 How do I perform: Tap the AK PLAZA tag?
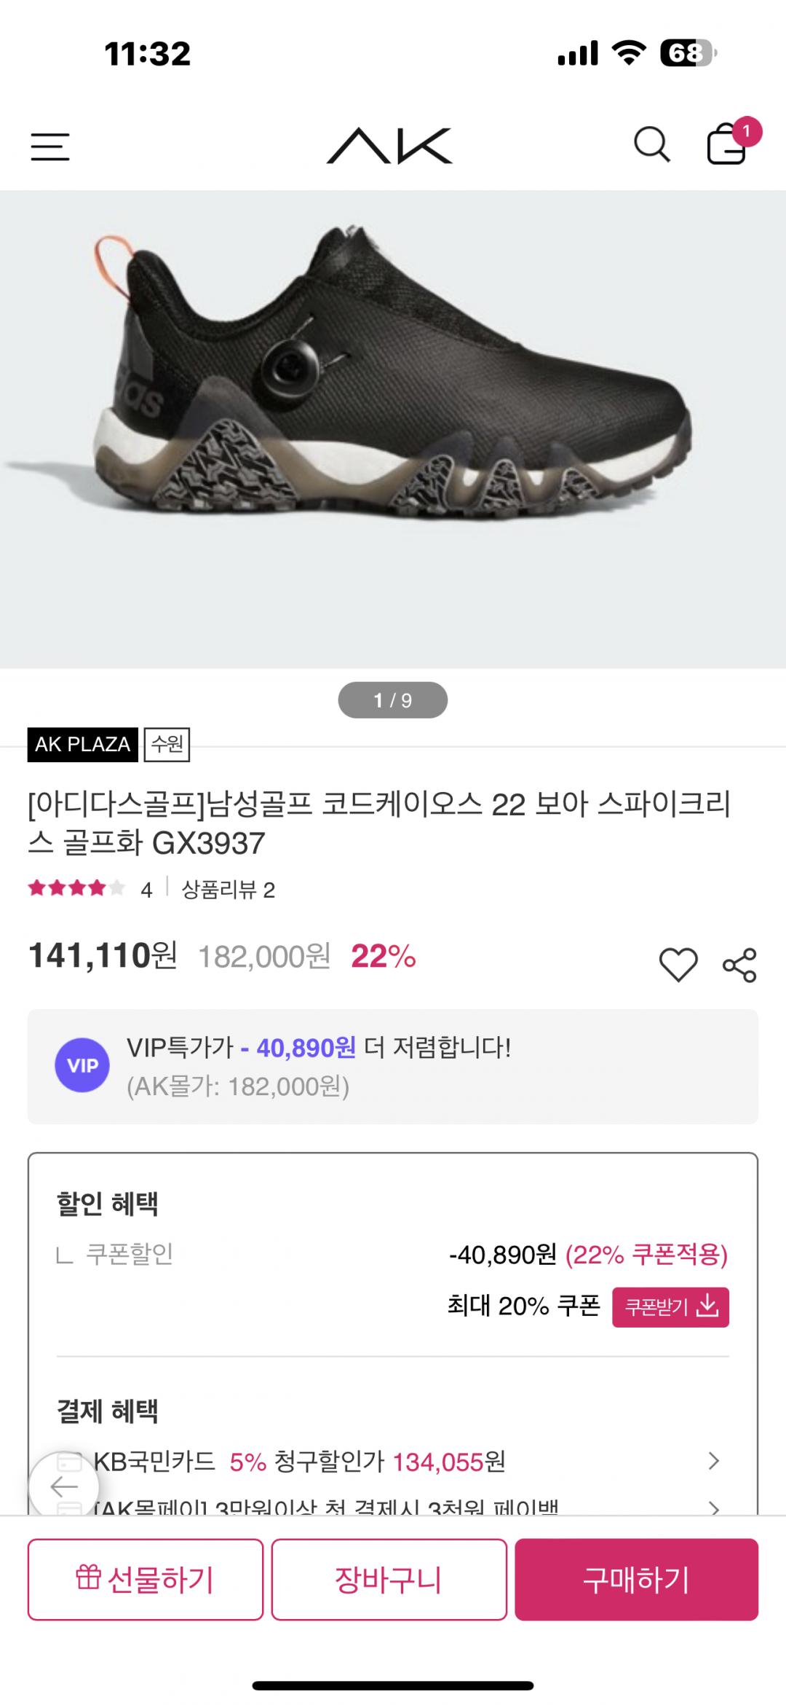pyautogui.click(x=82, y=744)
